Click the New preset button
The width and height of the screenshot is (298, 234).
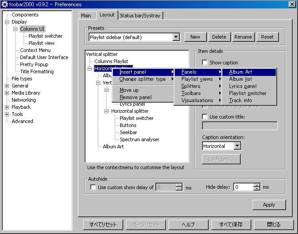pyautogui.click(x=195, y=37)
